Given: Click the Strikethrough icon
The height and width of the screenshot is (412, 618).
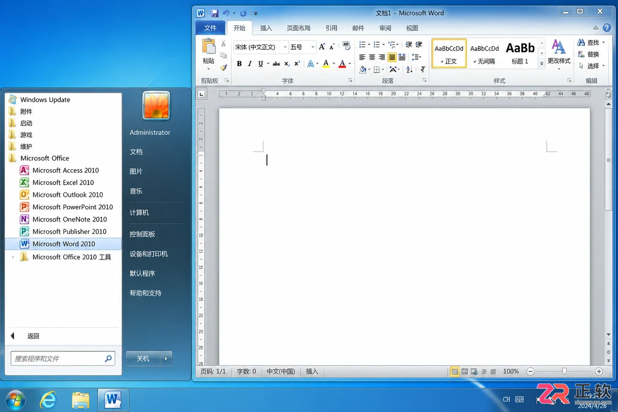Looking at the screenshot, I should [x=276, y=64].
